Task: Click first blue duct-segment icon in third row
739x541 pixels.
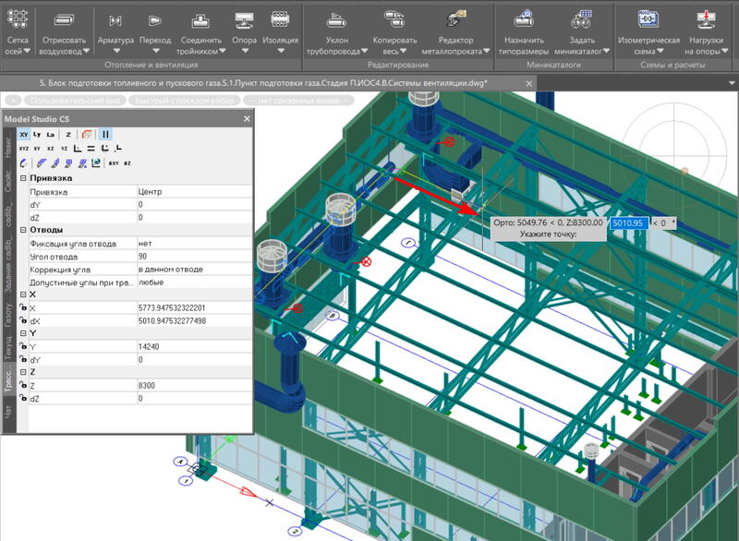Action: coord(42,162)
